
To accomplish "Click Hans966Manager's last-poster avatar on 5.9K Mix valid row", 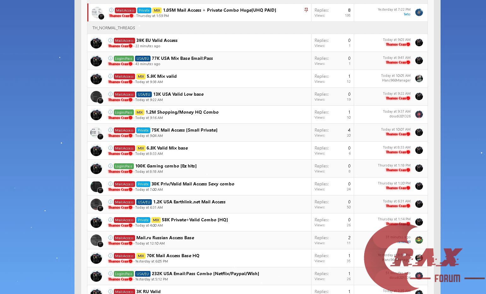I will 419,78.
